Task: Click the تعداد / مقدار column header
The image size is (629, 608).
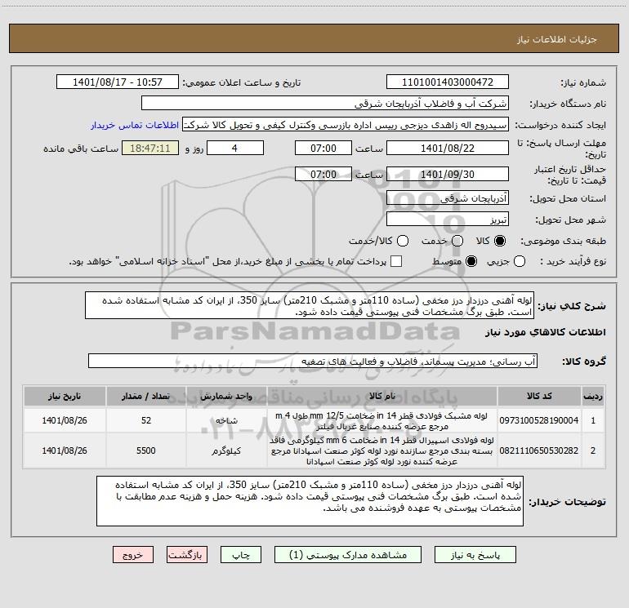Action: [x=146, y=396]
